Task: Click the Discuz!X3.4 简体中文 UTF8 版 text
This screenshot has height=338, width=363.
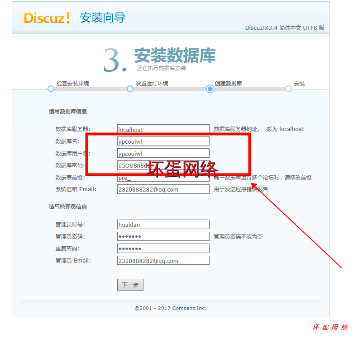Action: [285, 28]
